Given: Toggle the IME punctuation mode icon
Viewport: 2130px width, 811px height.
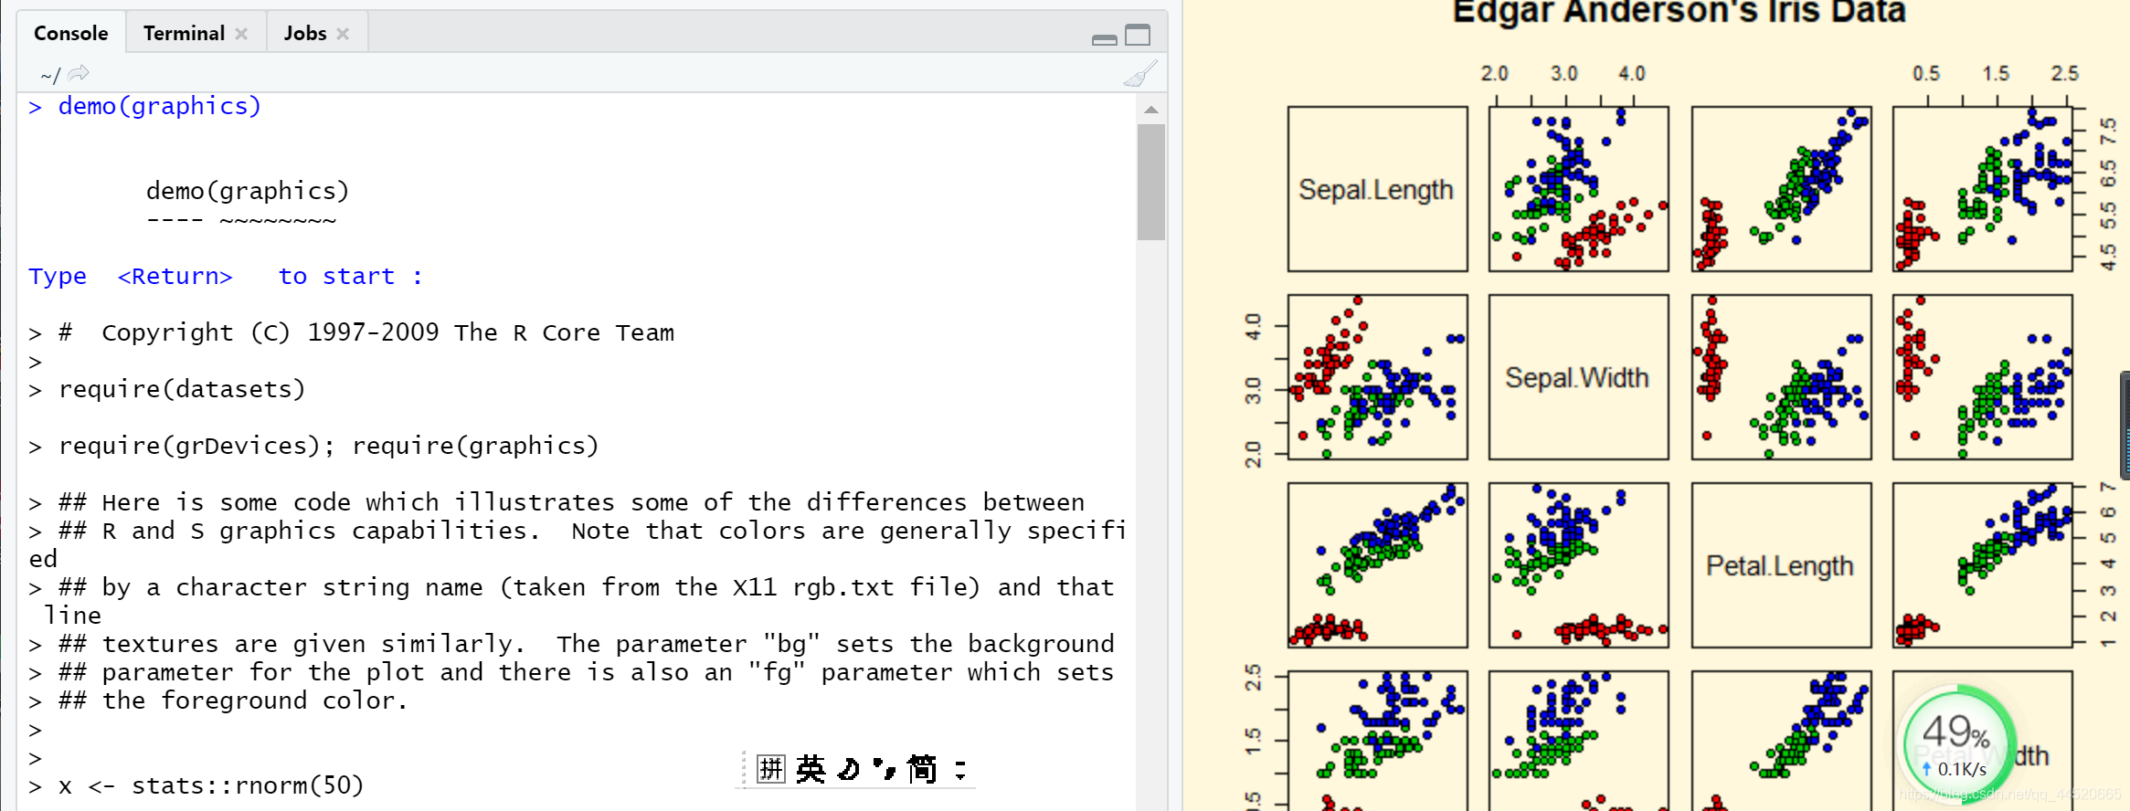Looking at the screenshot, I should (884, 769).
